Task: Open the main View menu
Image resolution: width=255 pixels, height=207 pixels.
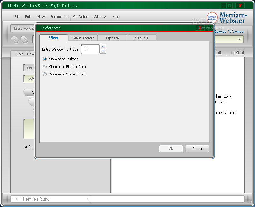Action: coord(40,17)
